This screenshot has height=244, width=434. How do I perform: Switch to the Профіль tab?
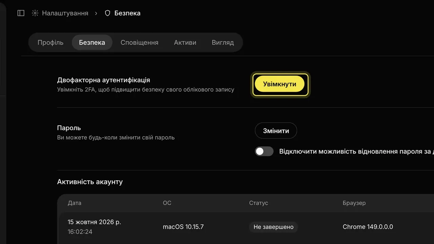[x=51, y=42]
